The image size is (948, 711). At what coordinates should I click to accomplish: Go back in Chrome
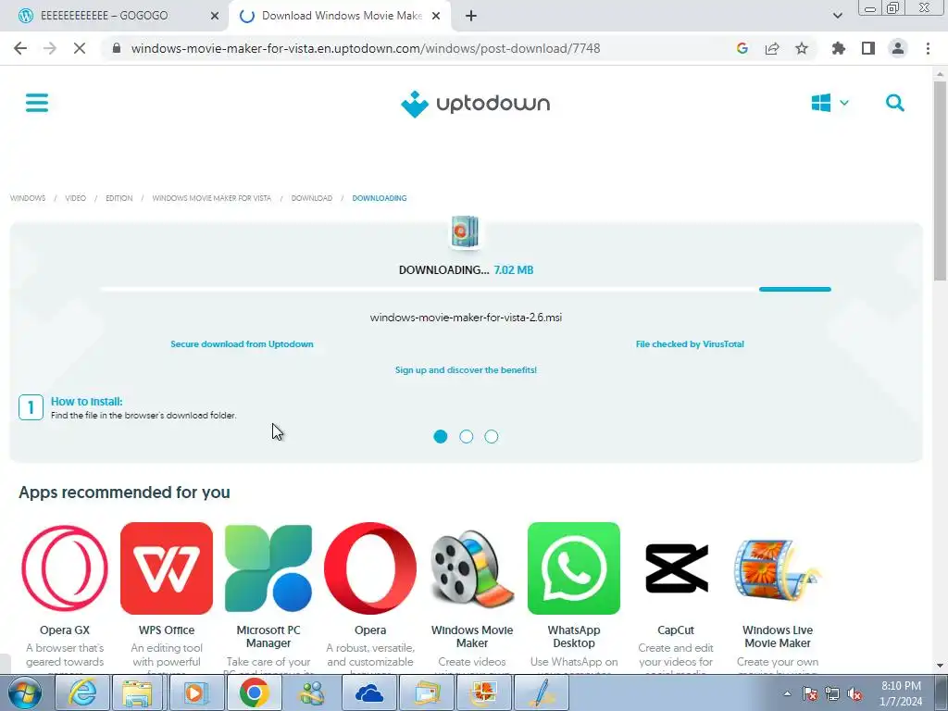pyautogui.click(x=20, y=48)
